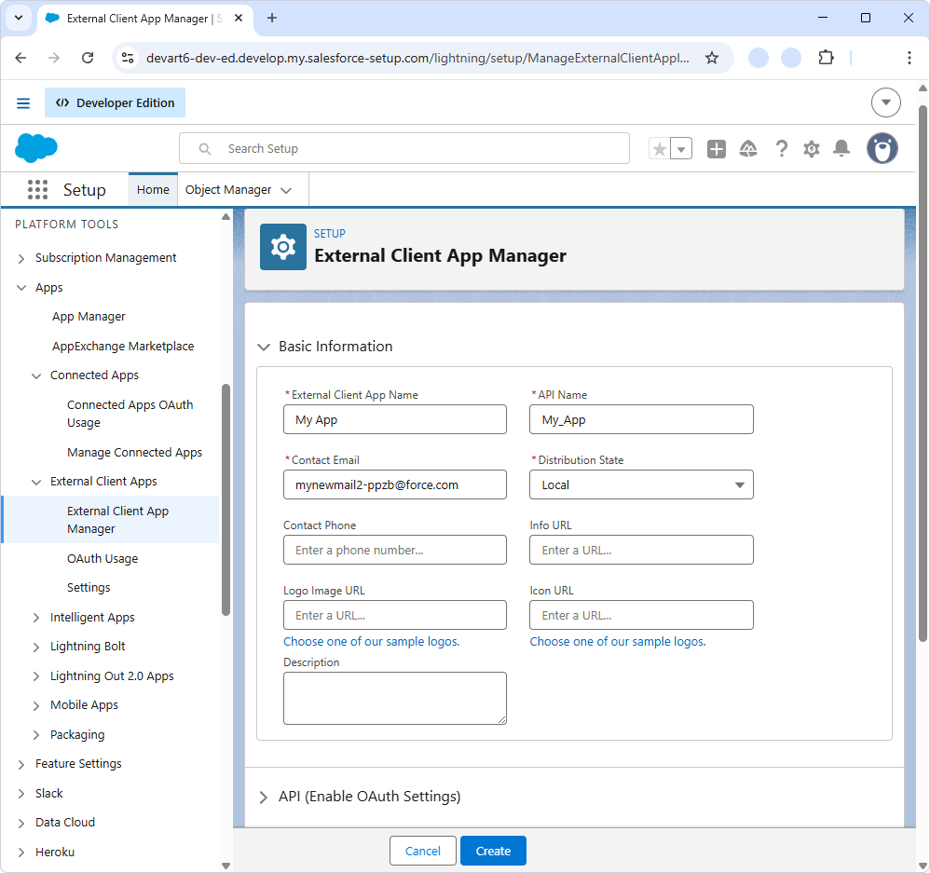Screen dimensions: 930x873
Task: Collapse the Basic Information section
Action: pos(264,347)
